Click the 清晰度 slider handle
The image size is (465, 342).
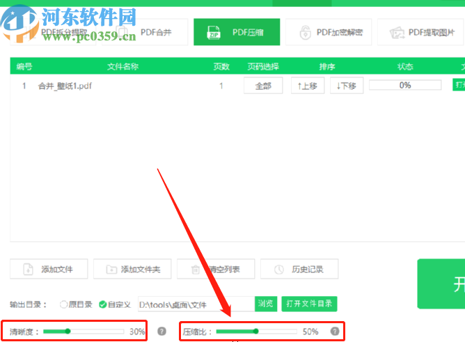coord(68,331)
